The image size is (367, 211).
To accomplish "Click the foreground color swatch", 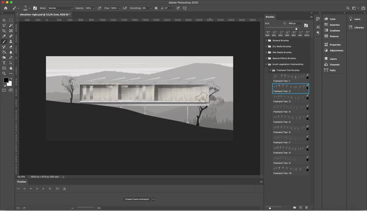I will tap(6, 81).
